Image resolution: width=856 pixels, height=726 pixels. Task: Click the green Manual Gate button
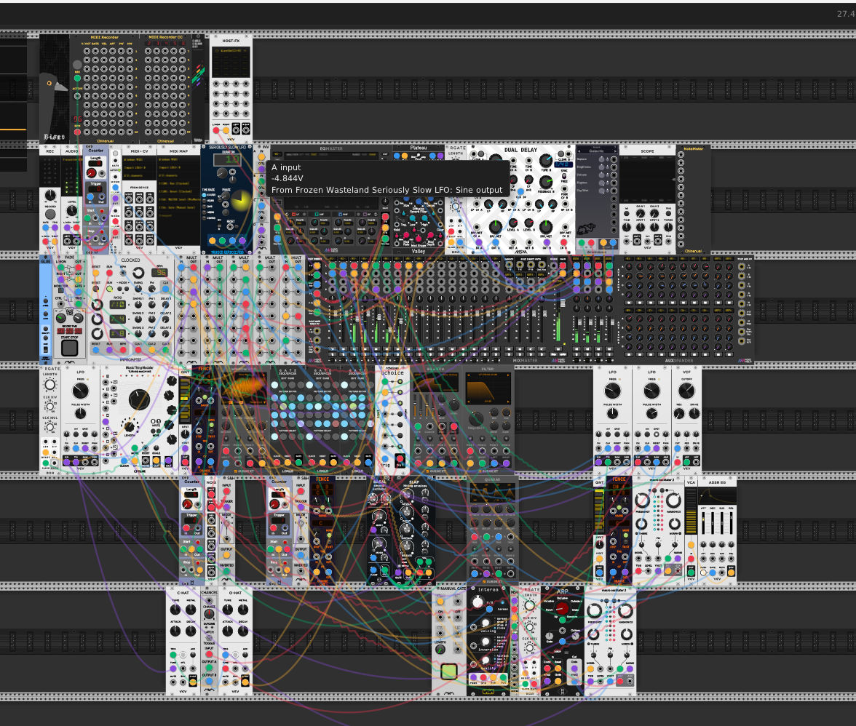[448, 671]
